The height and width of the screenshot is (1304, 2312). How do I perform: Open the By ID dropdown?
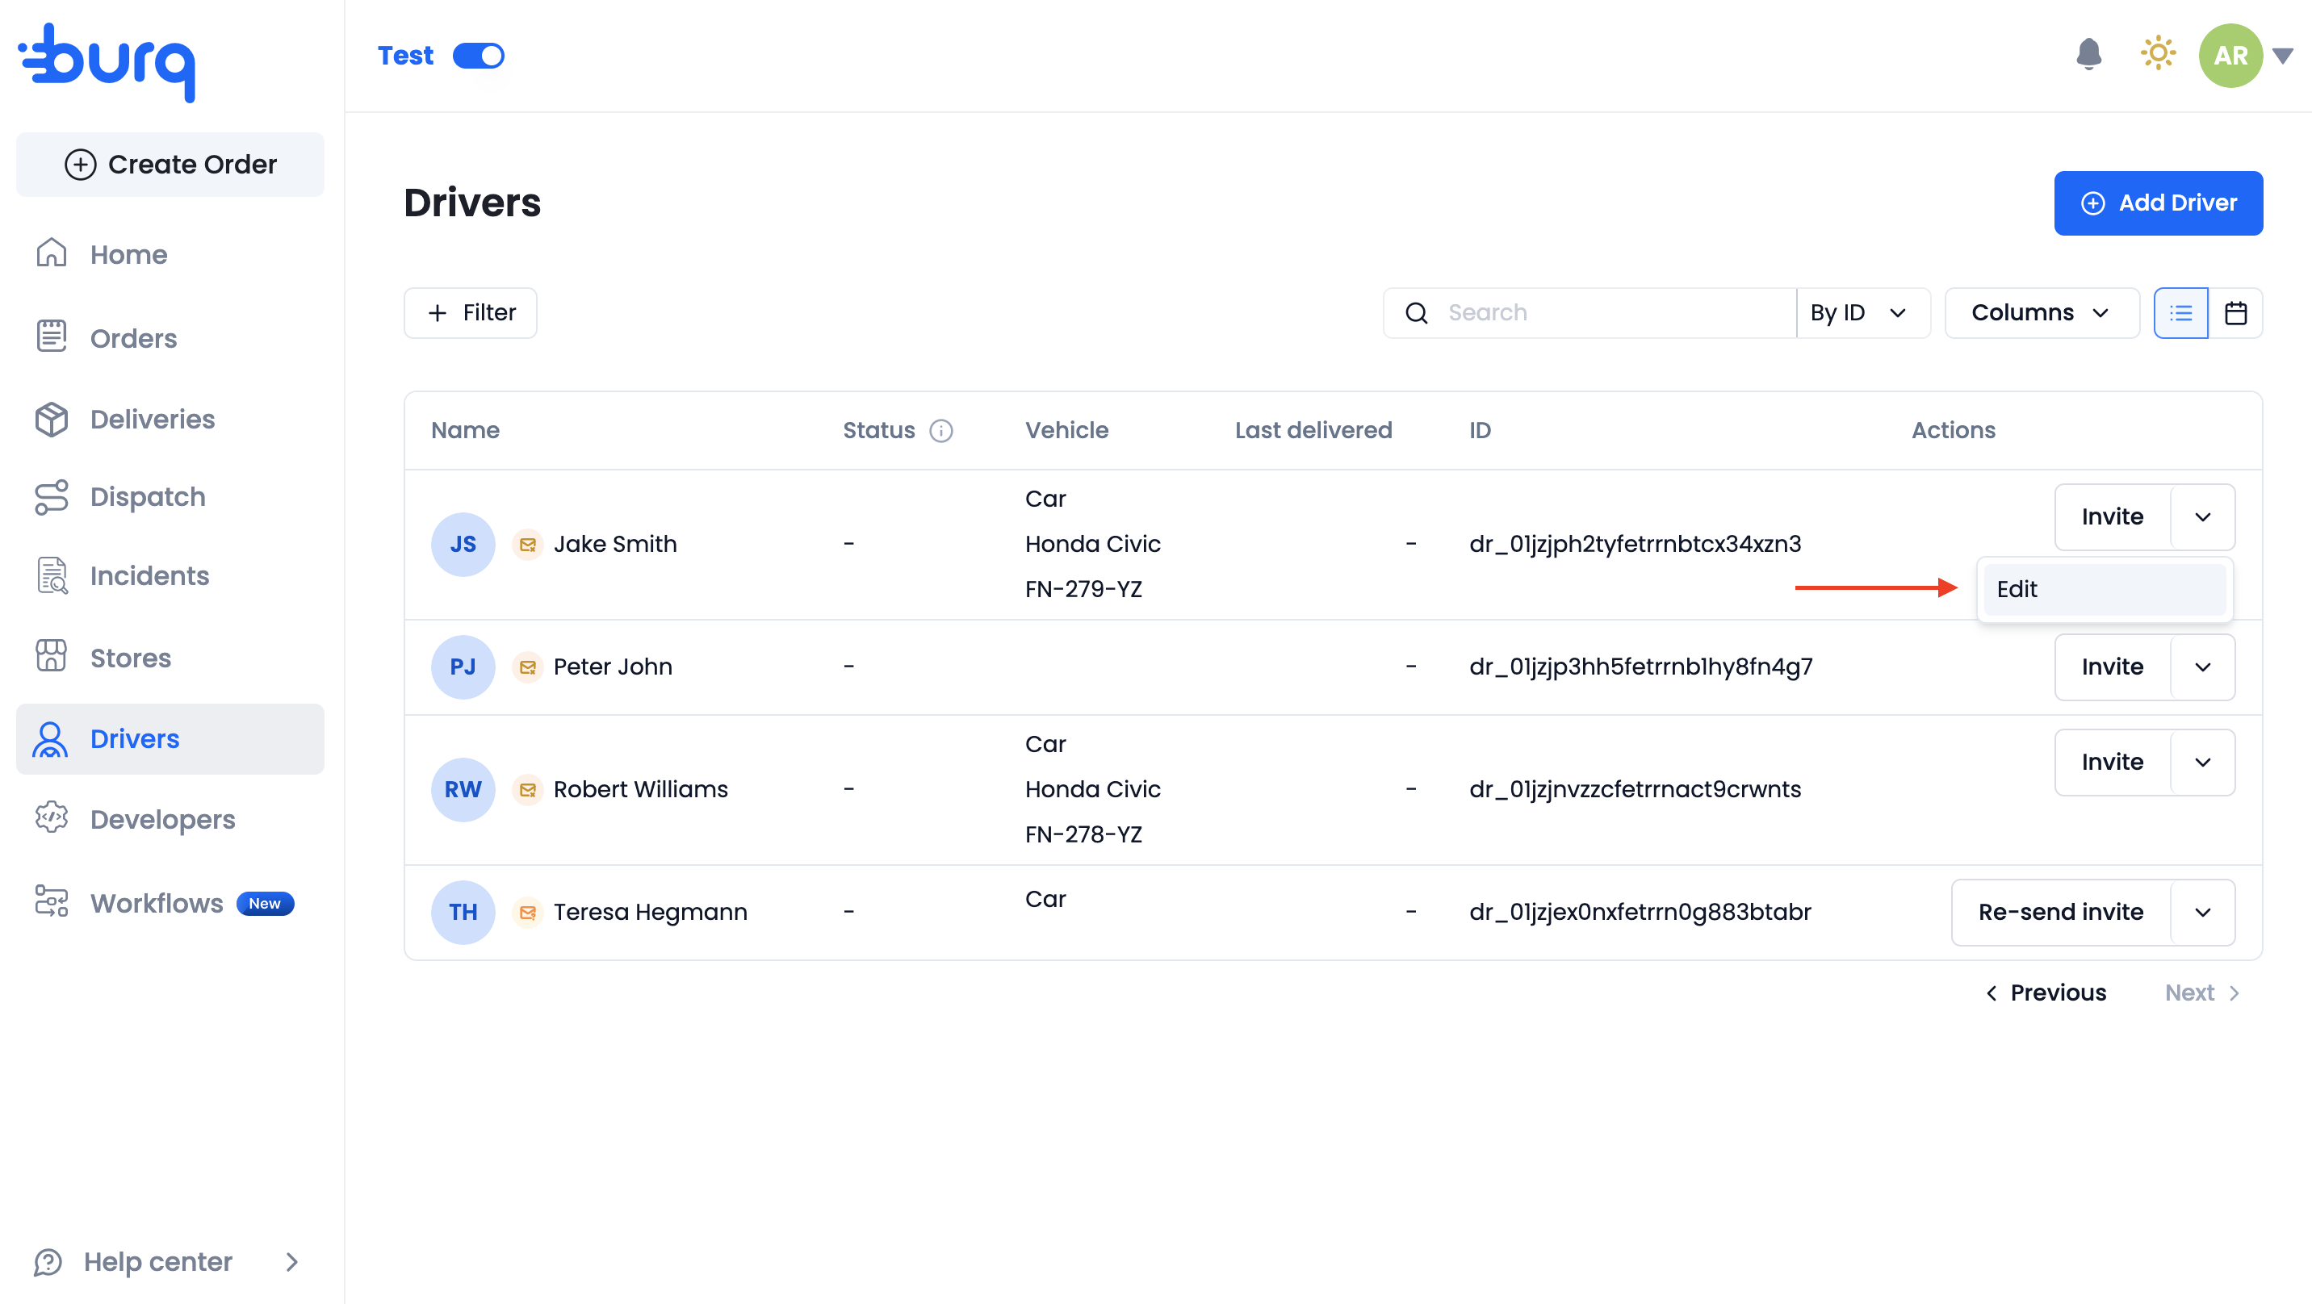point(1862,312)
